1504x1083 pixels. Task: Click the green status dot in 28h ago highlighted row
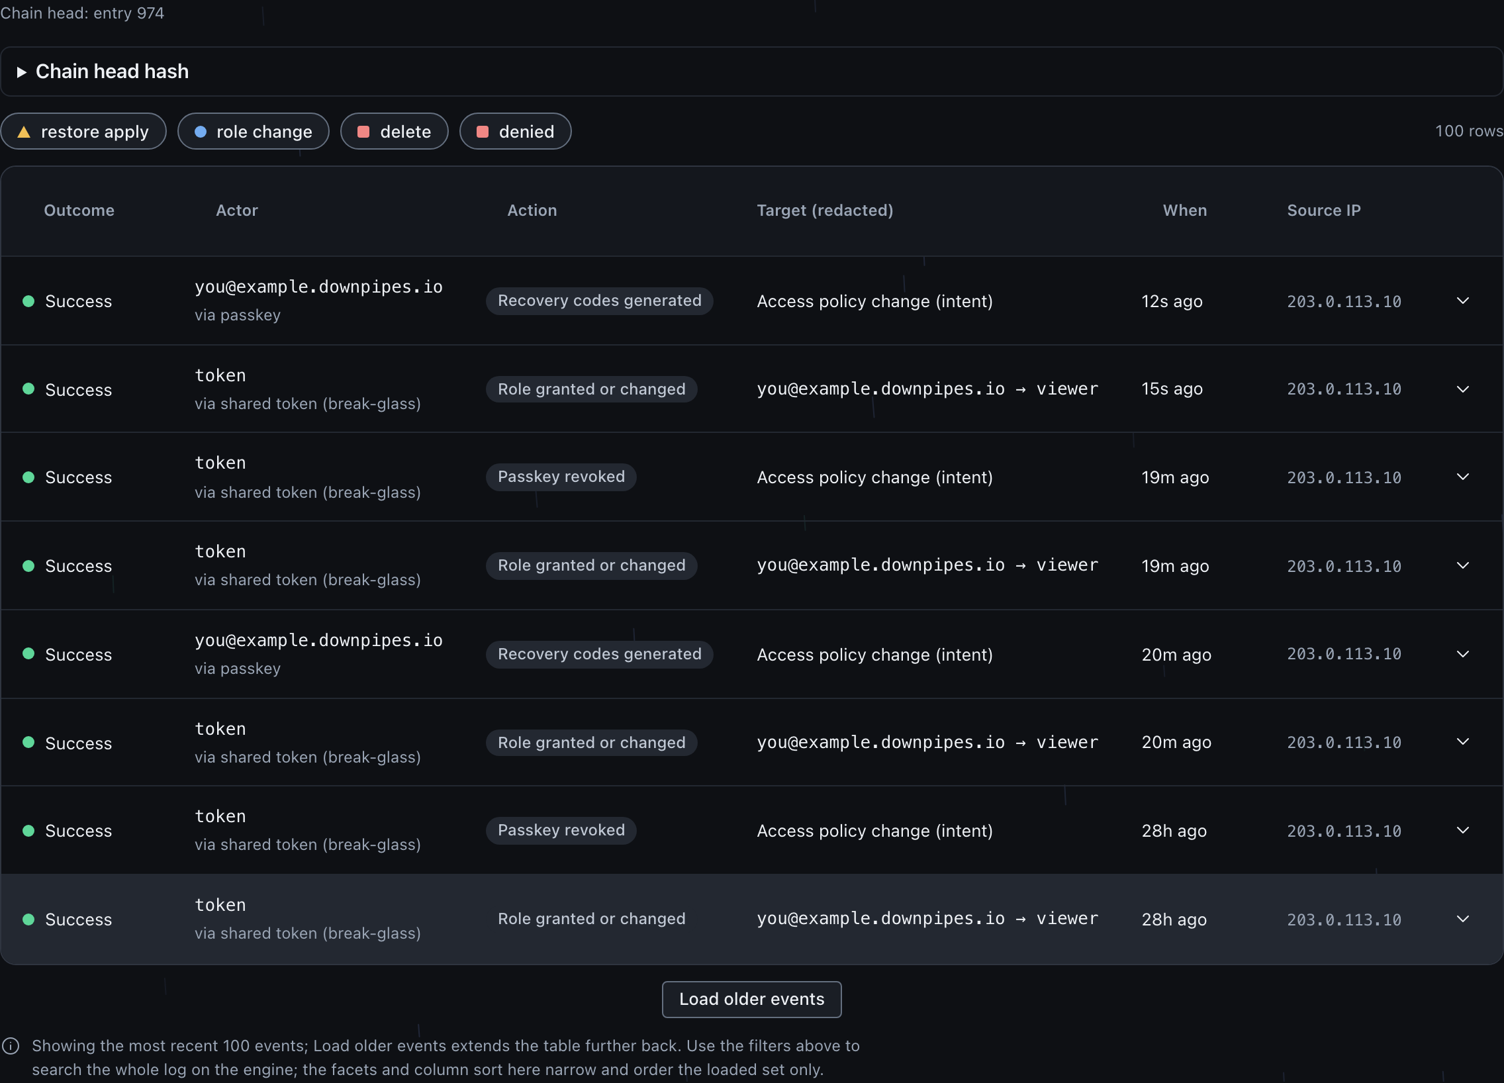[x=28, y=919]
